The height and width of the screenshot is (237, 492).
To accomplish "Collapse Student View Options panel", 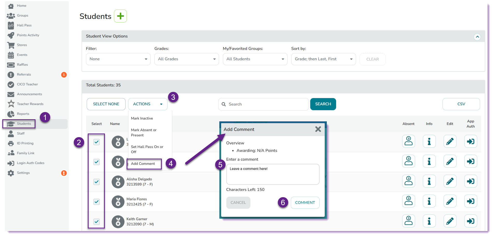I will pyautogui.click(x=477, y=37).
